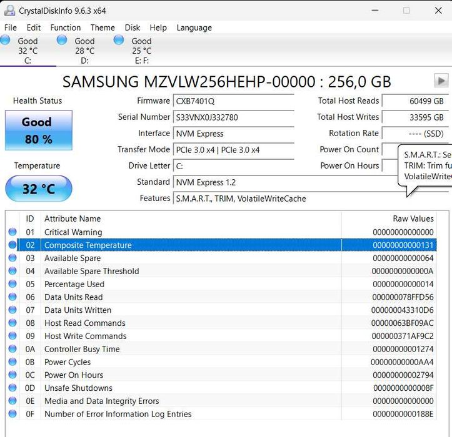Open the Language menu
Image resolution: width=452 pixels, height=437 pixels.
tap(194, 27)
